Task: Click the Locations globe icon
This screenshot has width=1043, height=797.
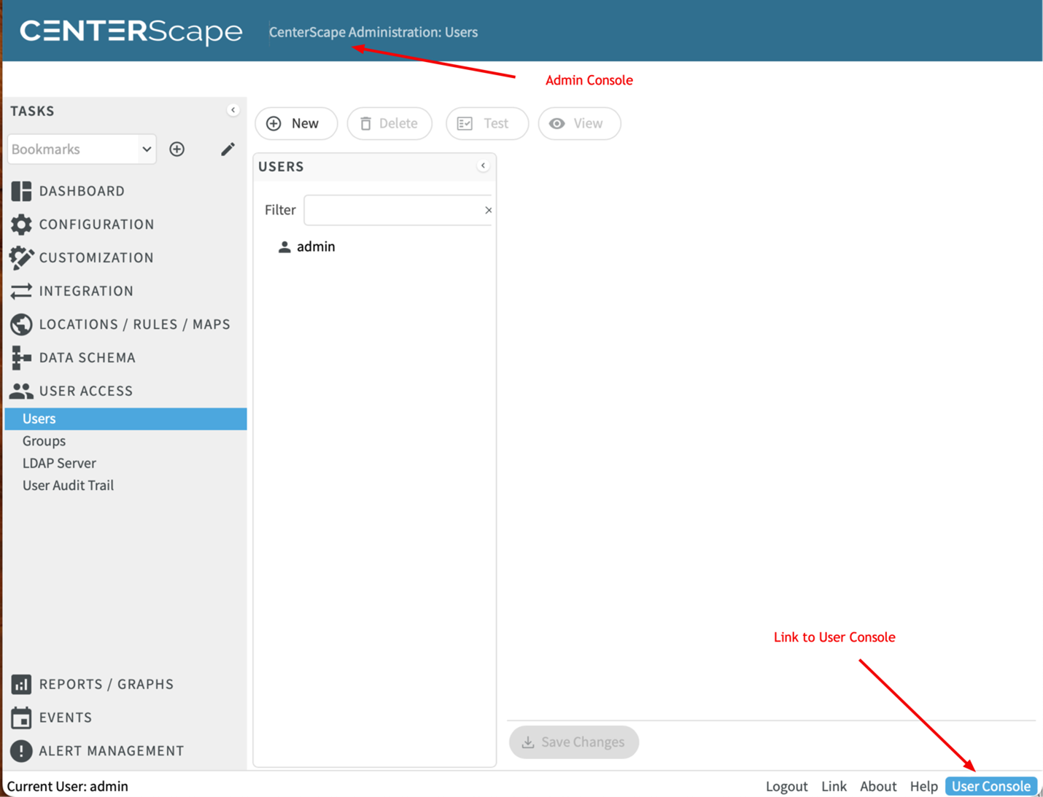Action: (21, 324)
